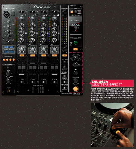Image resolution: width=136 pixels, height=149 pixels.
Task: Click the channel 2 fader cap
Action: [33, 63]
